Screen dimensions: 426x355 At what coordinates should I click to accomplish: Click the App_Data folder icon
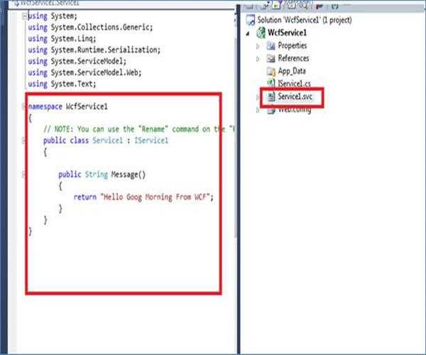click(x=271, y=71)
